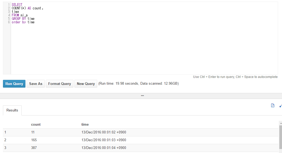Viewport: 282px width, 153px height.
Task: Click the pane splitter ellipsis handle
Action: click(142, 96)
